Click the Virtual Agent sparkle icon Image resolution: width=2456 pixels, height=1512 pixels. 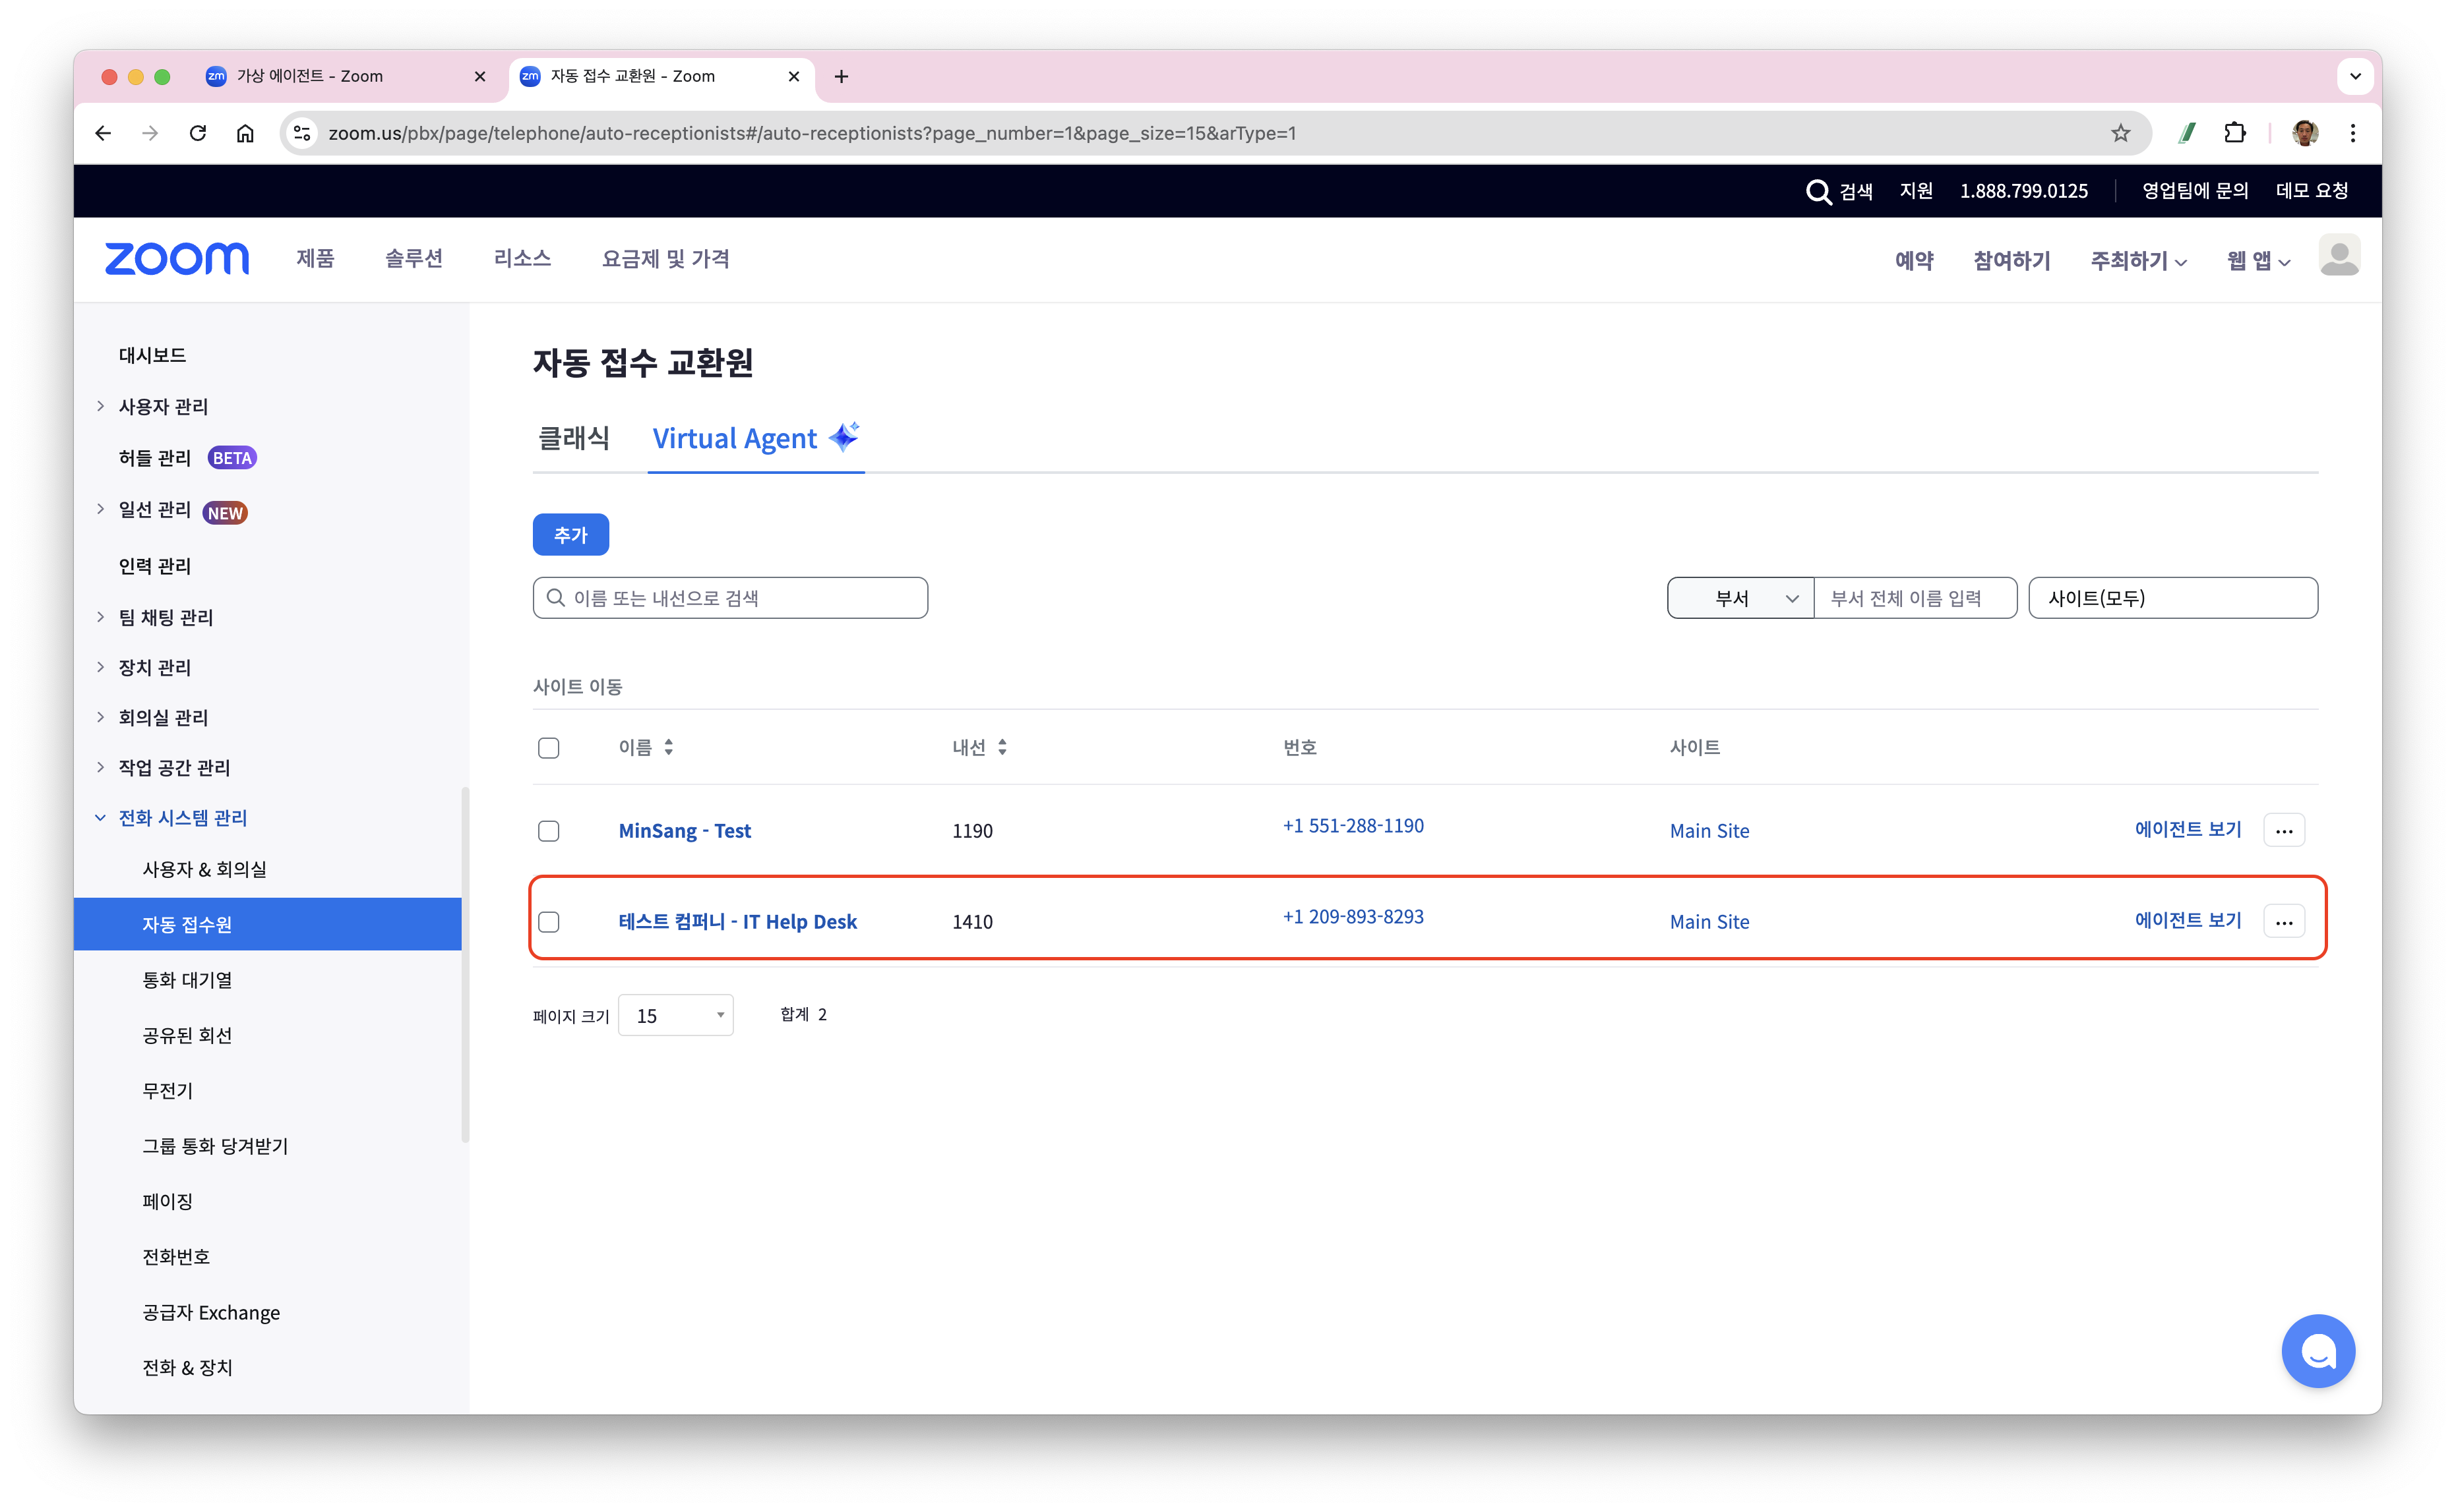tap(844, 436)
